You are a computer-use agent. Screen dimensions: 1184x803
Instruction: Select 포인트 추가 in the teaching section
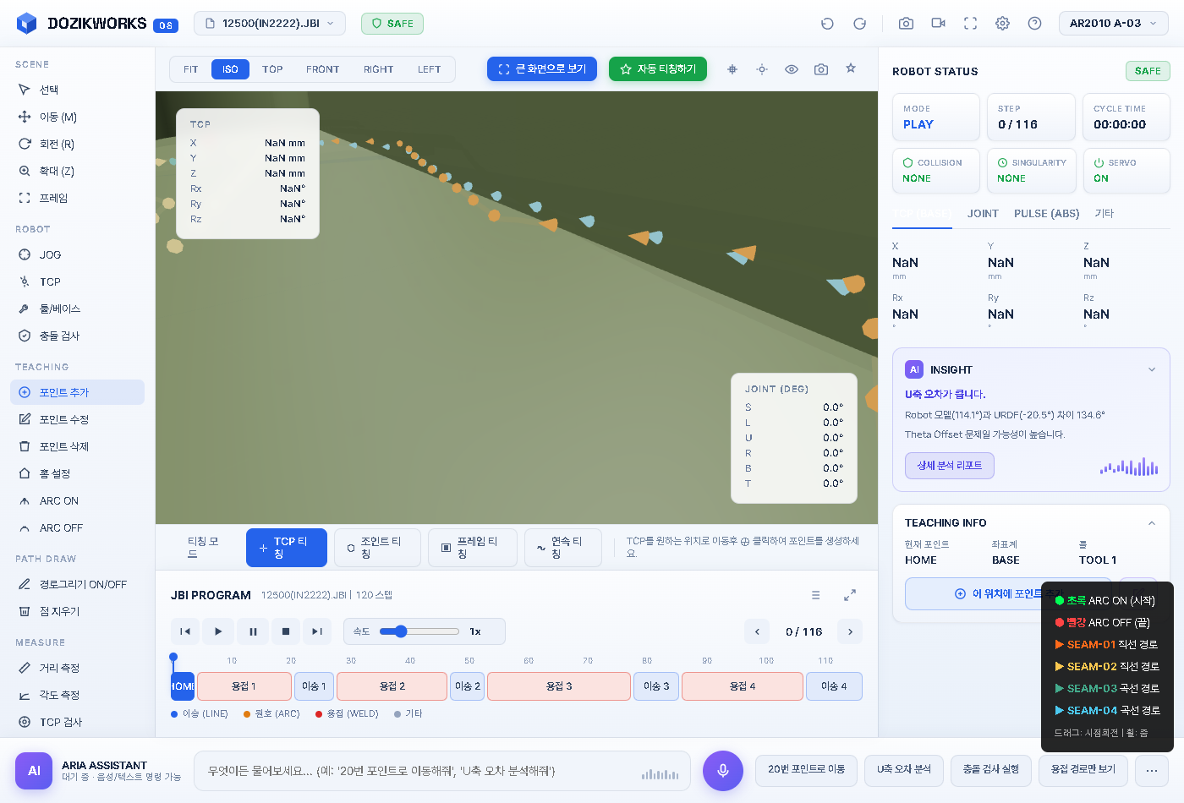(77, 392)
